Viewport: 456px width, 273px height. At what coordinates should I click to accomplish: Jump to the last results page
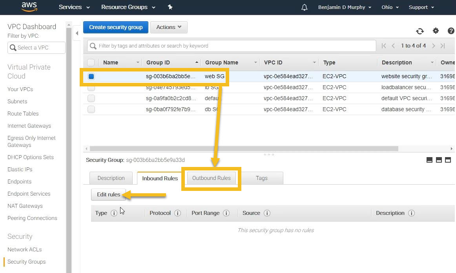pos(443,46)
